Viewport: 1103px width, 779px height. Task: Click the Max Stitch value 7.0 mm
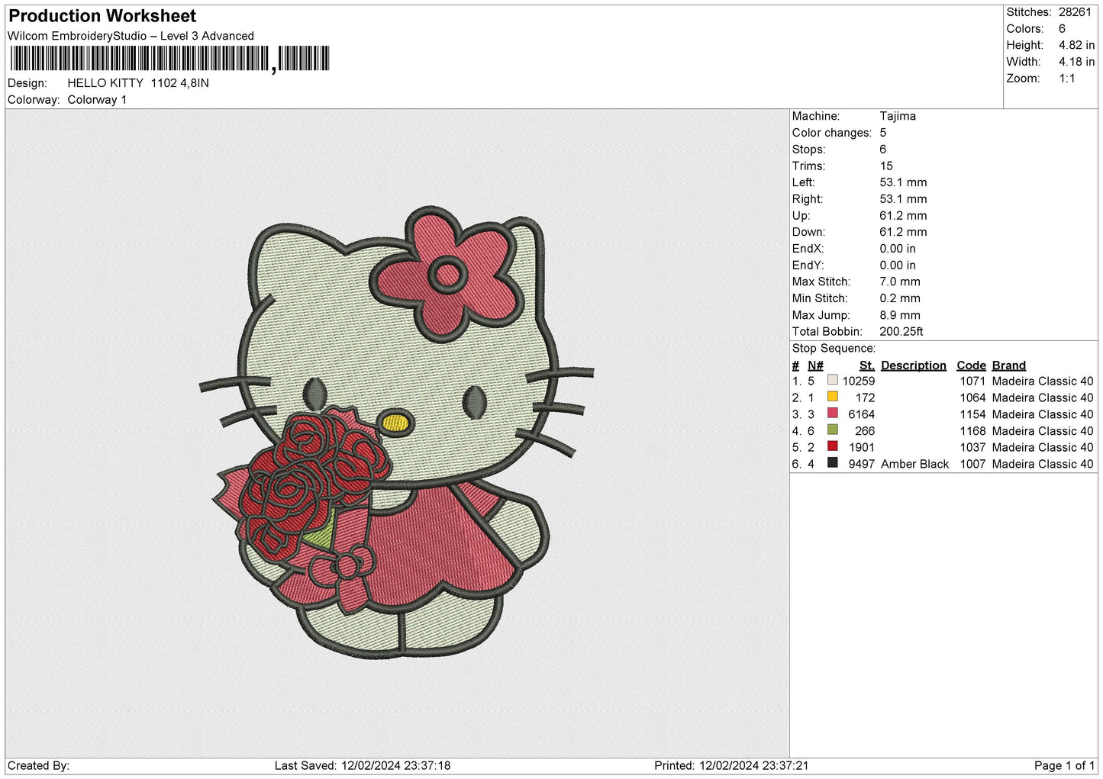[x=900, y=282]
